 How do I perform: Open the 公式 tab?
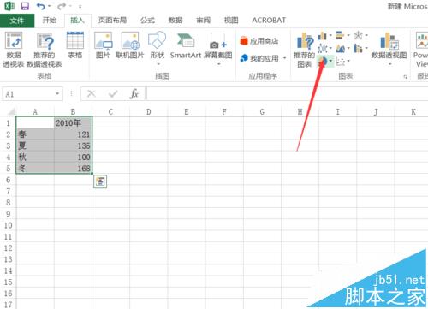[147, 21]
